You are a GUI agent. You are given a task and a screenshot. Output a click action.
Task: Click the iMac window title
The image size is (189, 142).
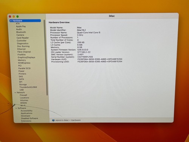pyautogui.click(x=112, y=16)
